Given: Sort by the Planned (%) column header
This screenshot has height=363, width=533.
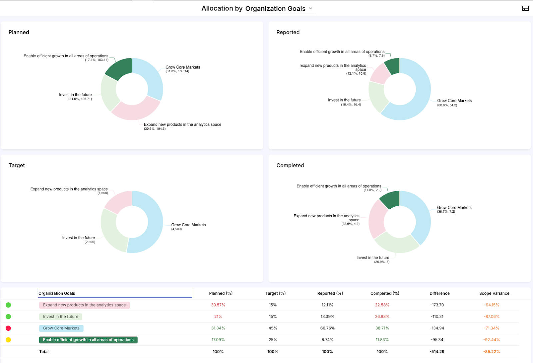Looking at the screenshot, I should pos(221,293).
